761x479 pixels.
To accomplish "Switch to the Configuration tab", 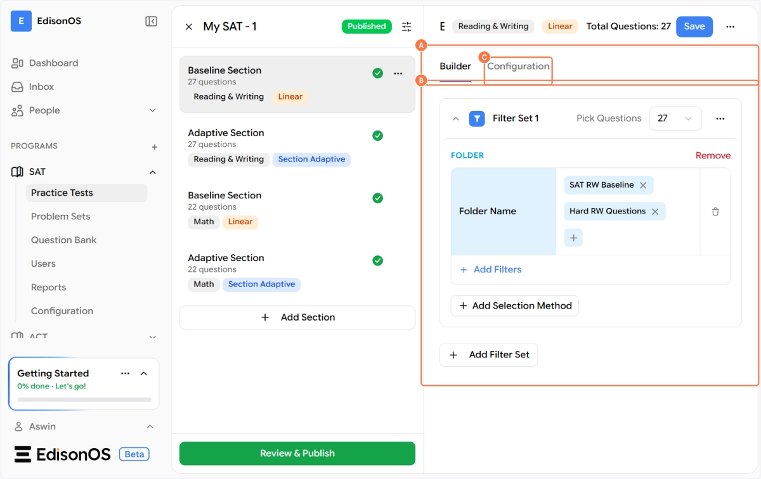I will coord(518,67).
